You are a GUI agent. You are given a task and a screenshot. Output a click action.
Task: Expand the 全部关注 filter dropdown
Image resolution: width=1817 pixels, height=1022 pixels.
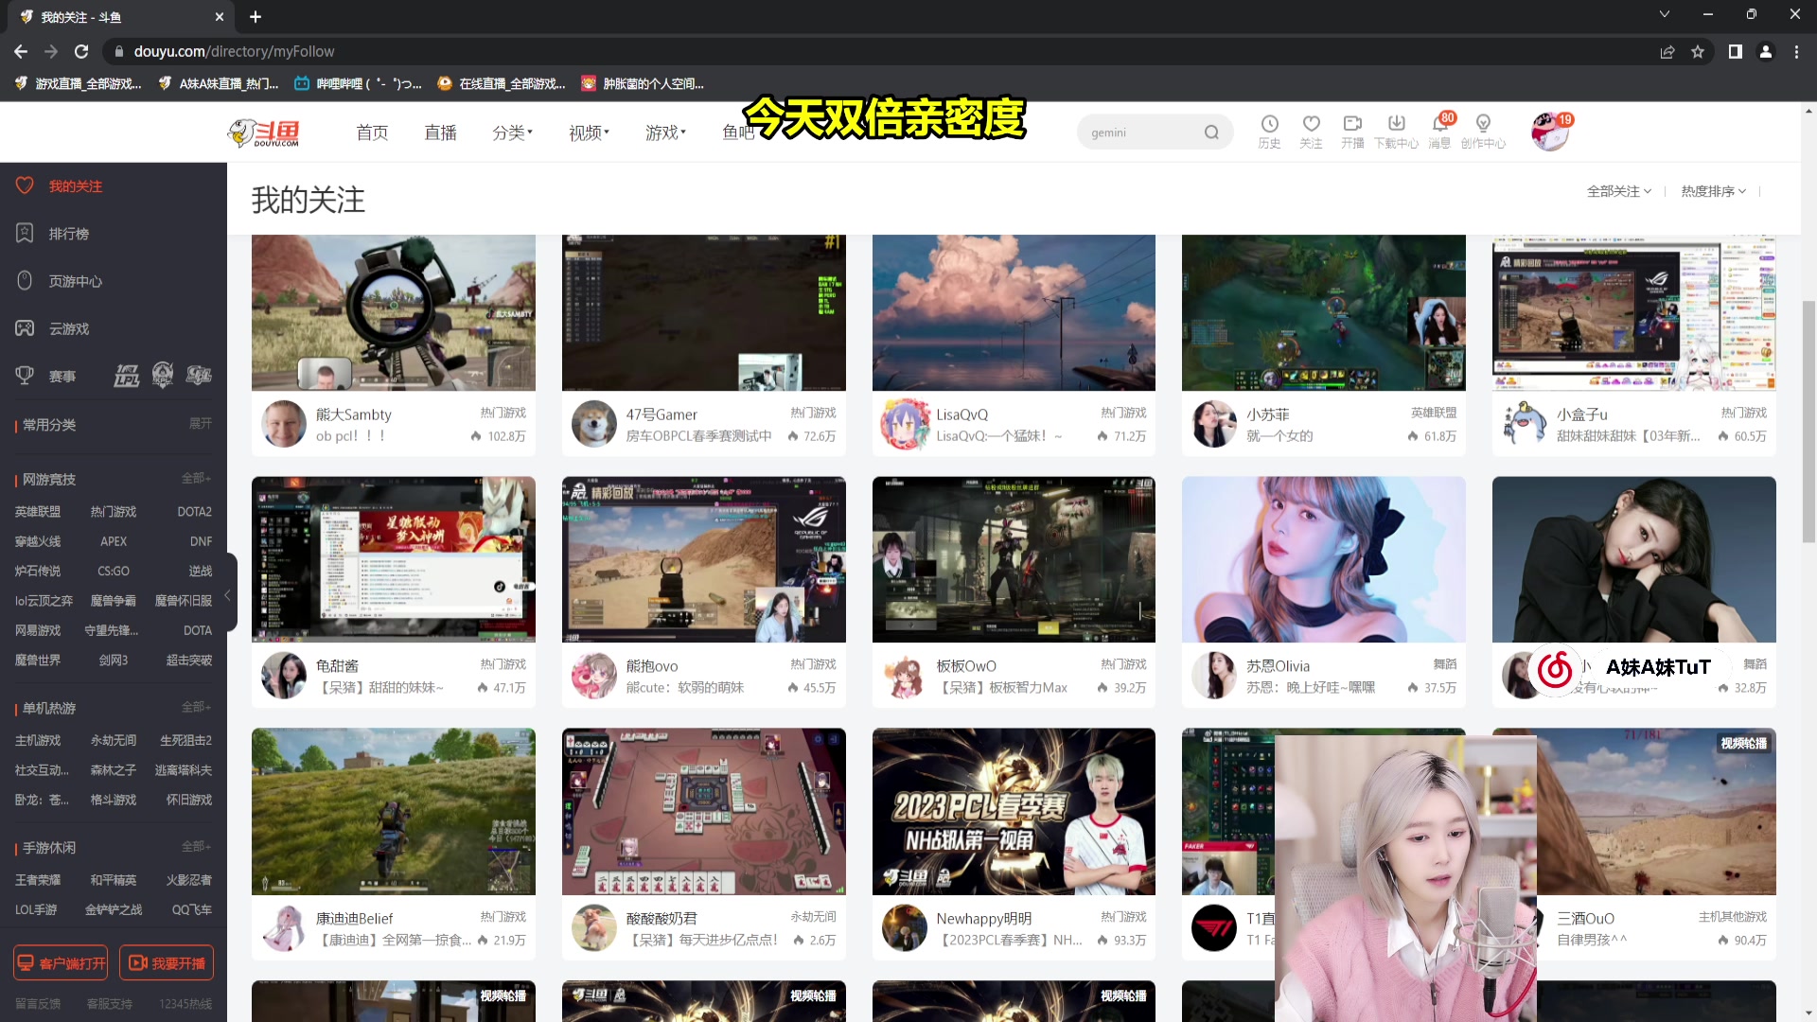click(1619, 191)
